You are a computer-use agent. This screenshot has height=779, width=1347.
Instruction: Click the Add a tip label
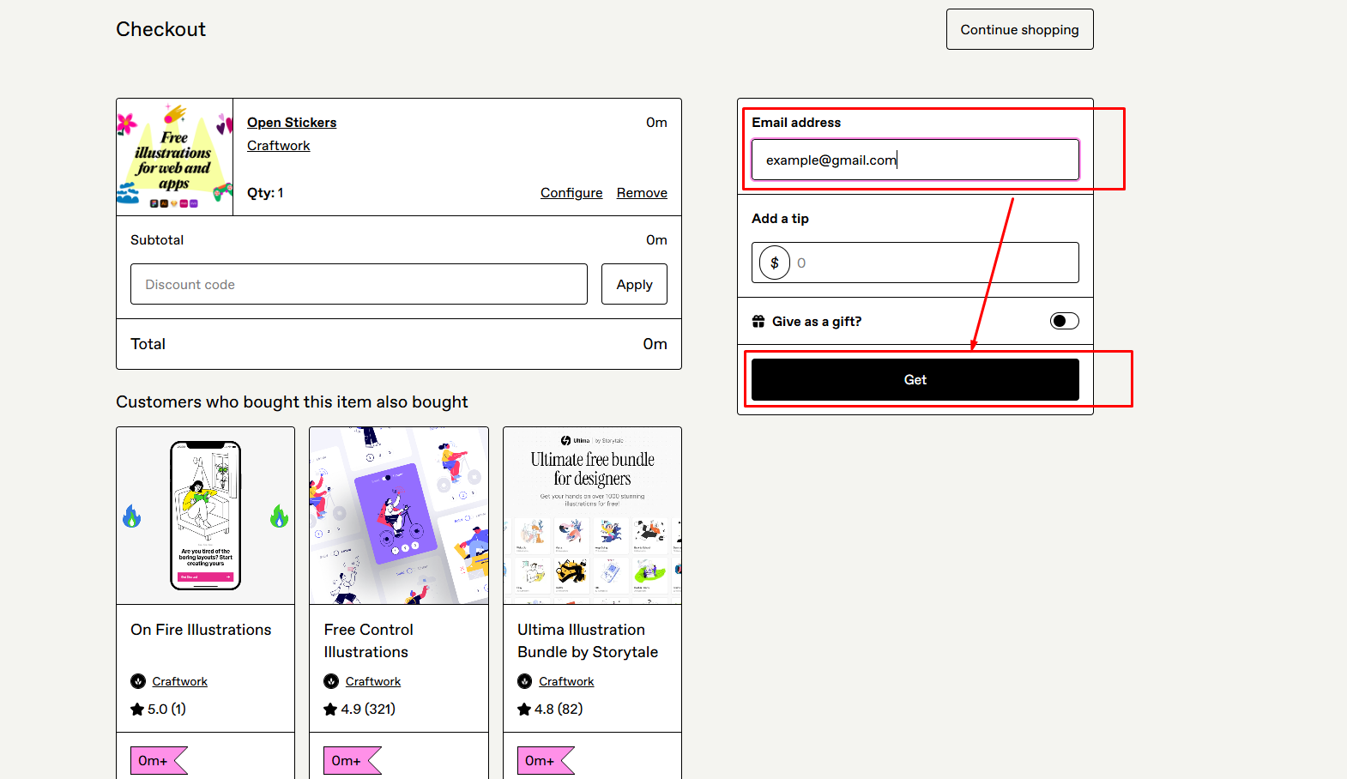780,219
